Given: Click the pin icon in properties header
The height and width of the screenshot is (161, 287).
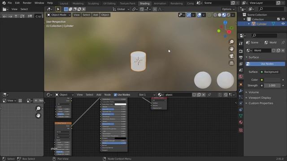Looking at the screenshot, I should [x=283, y=42].
